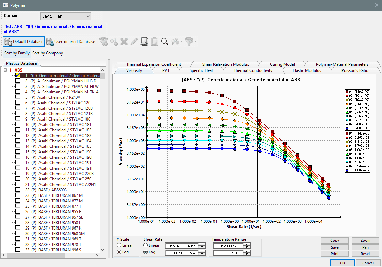Select the Linear Shear Rate radio button
The width and height of the screenshot is (382, 267).
point(145,245)
